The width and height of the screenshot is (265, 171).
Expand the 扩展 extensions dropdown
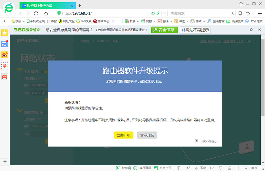(138, 21)
